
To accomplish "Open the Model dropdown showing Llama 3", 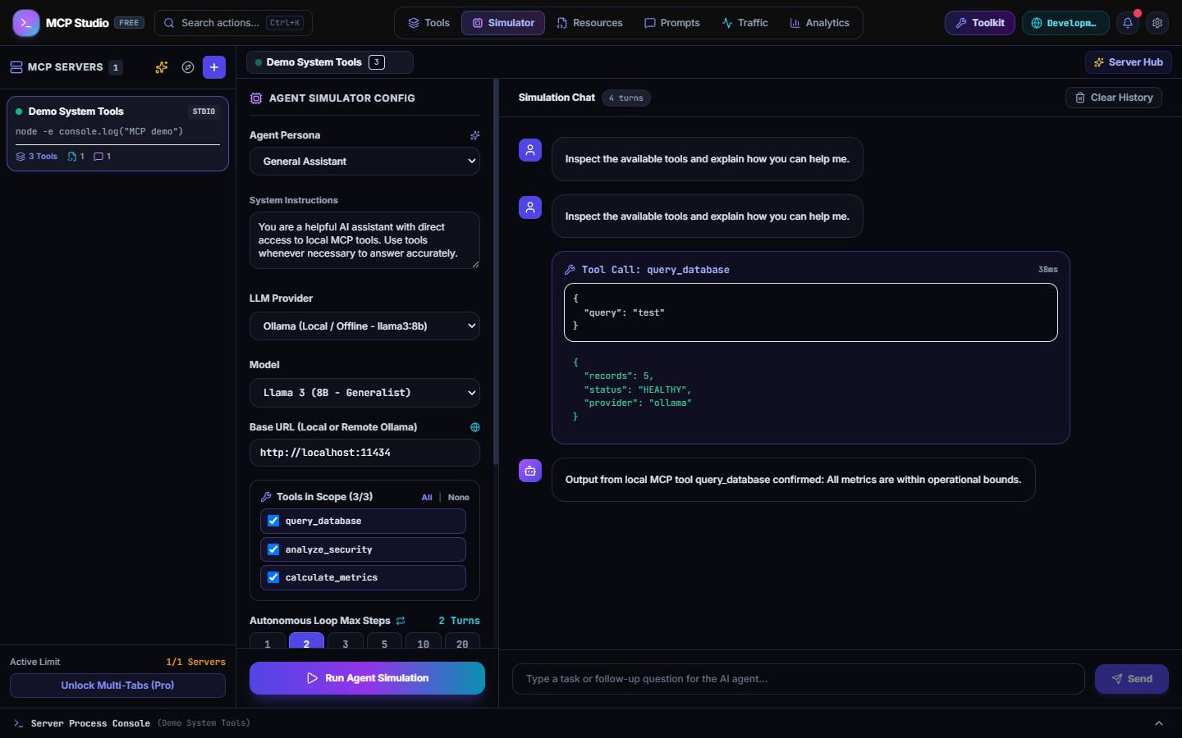I will 364,393.
